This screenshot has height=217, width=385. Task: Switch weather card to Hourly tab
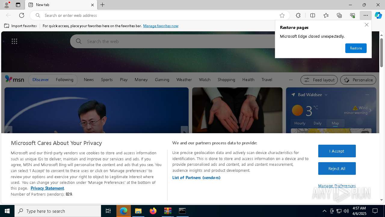[300, 123]
